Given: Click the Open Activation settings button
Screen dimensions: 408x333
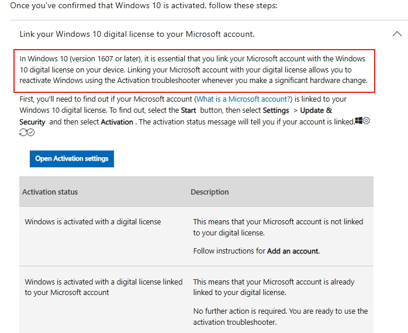Looking at the screenshot, I should pos(72,159).
